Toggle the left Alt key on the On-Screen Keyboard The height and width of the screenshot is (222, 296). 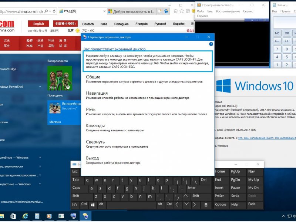tap(101, 205)
